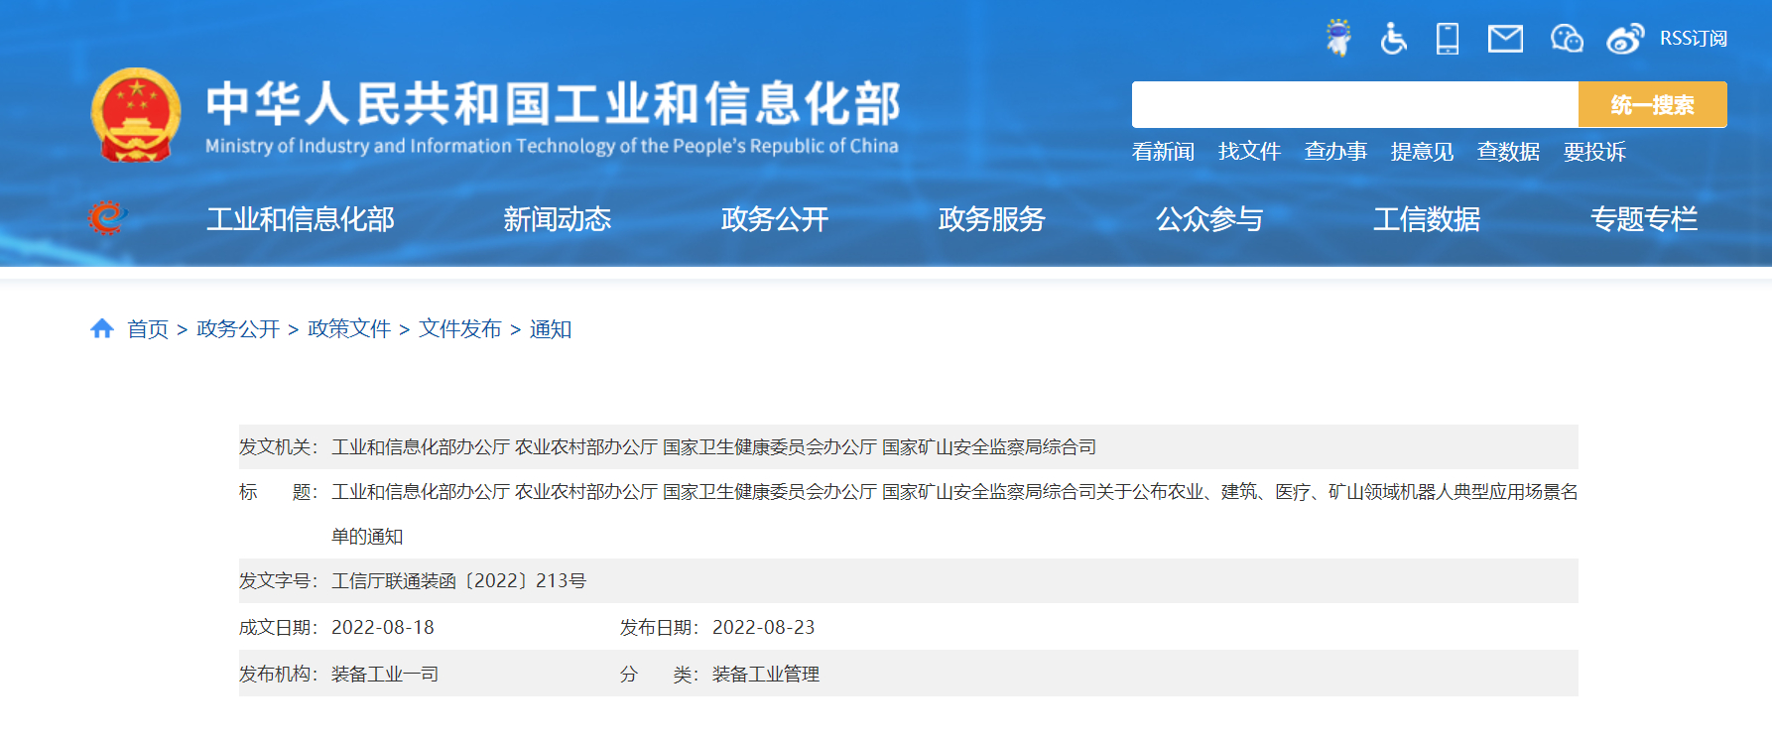Screen dimensions: 1772x742
Task: Focus the site search input field
Action: (x=1355, y=104)
